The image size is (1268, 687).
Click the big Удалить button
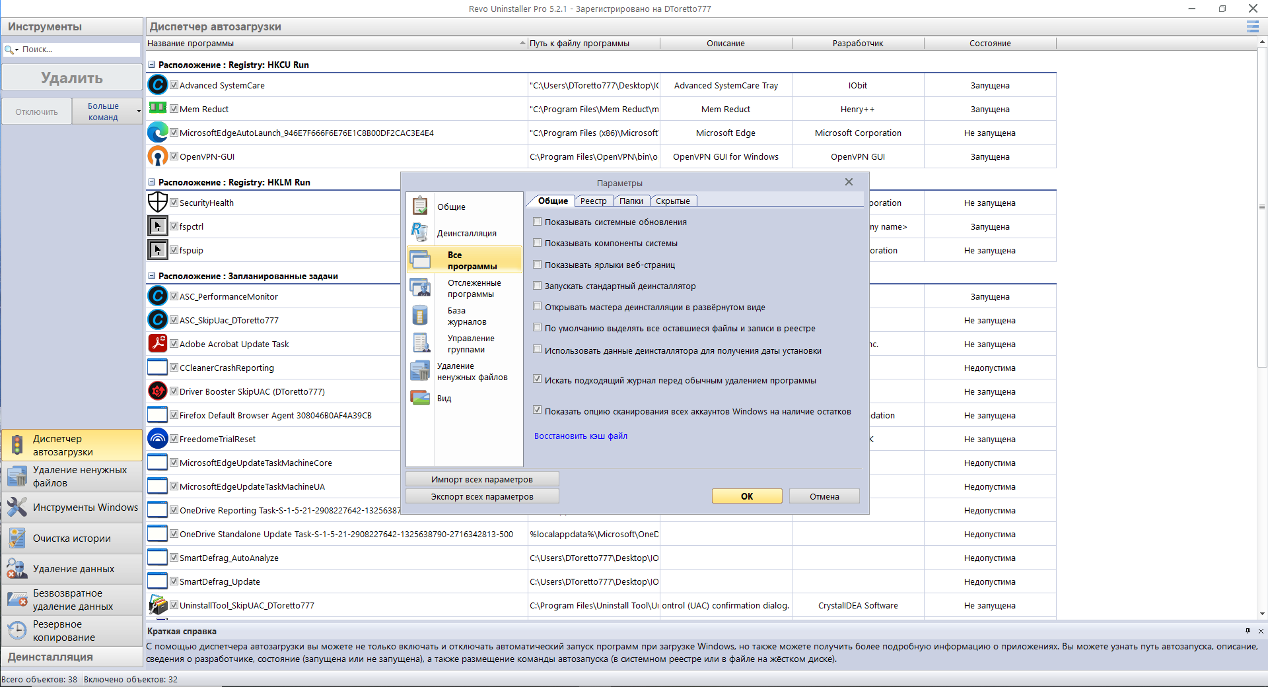[72, 78]
